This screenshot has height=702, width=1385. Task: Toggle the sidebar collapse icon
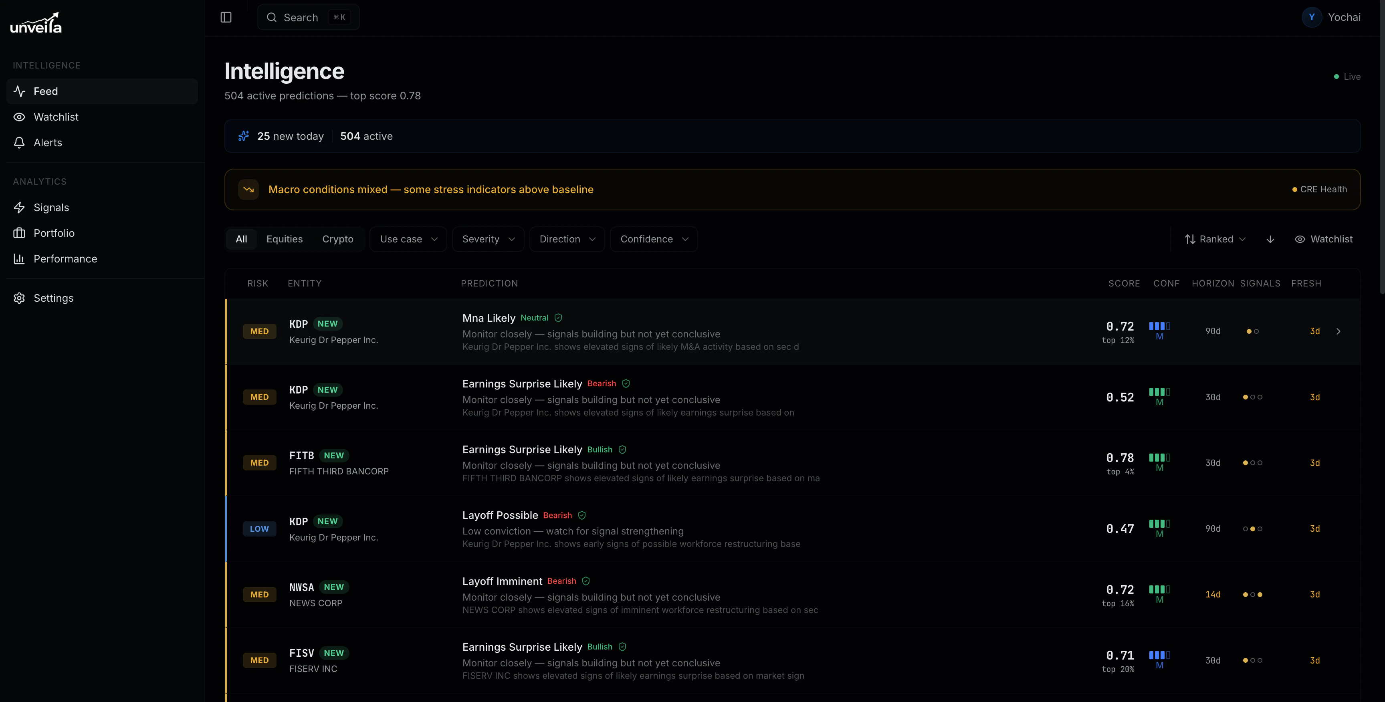226,17
